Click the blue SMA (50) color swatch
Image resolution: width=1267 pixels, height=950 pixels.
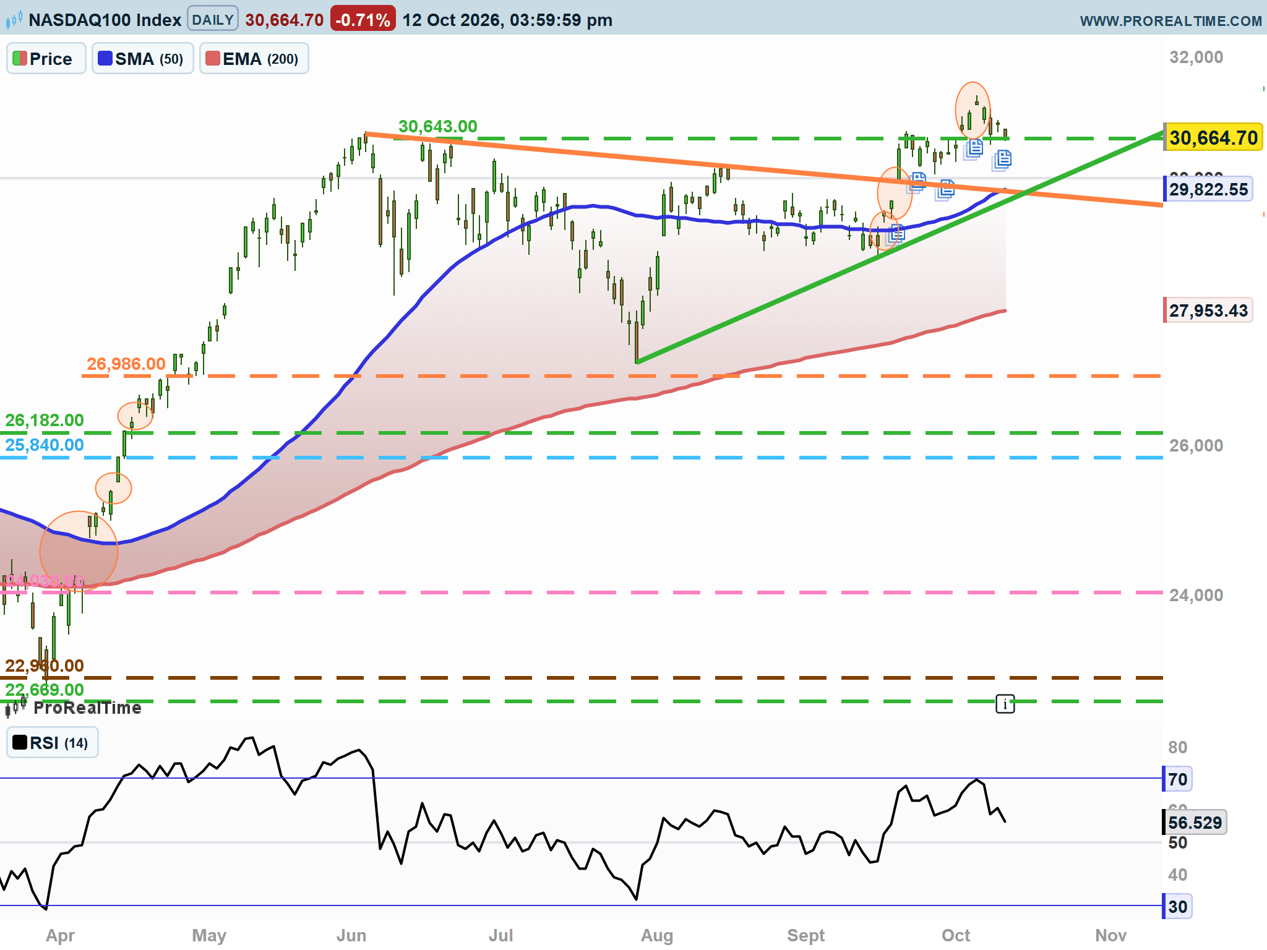[x=105, y=59]
